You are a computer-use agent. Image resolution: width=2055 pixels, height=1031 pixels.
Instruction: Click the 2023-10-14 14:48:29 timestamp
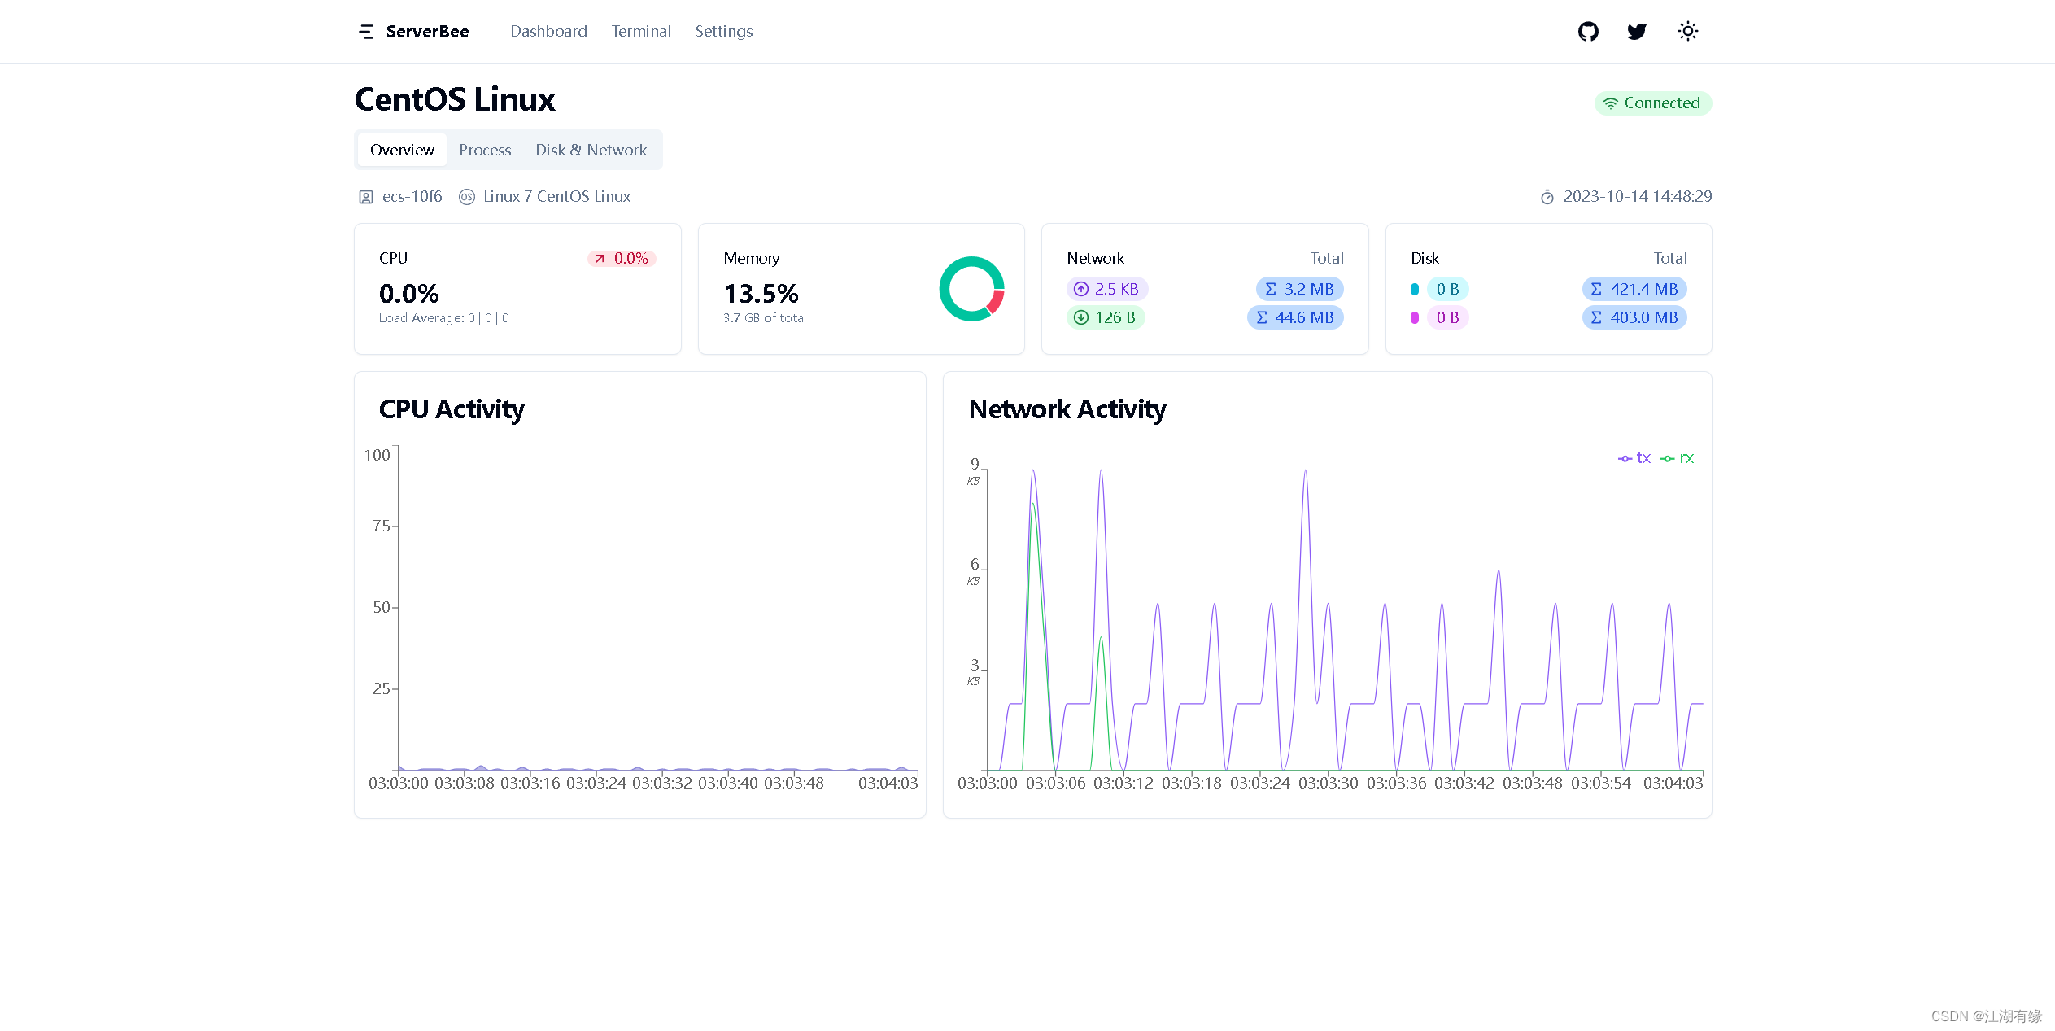pos(1638,197)
